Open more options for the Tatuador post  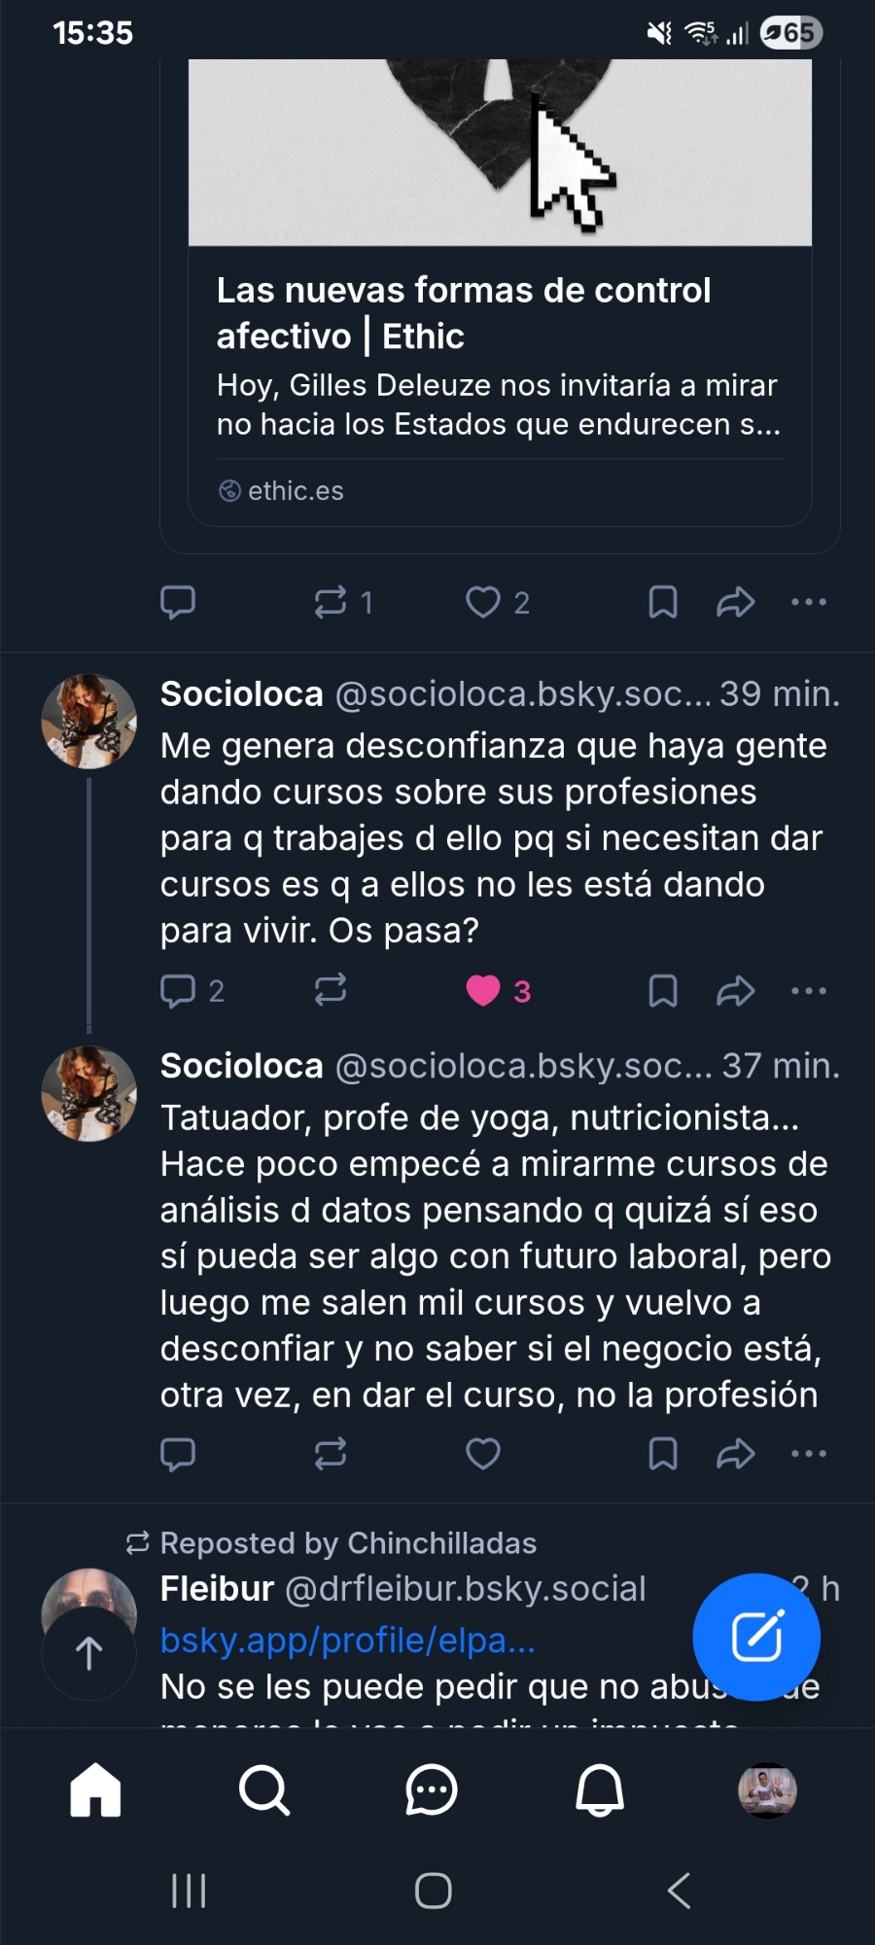click(809, 1454)
